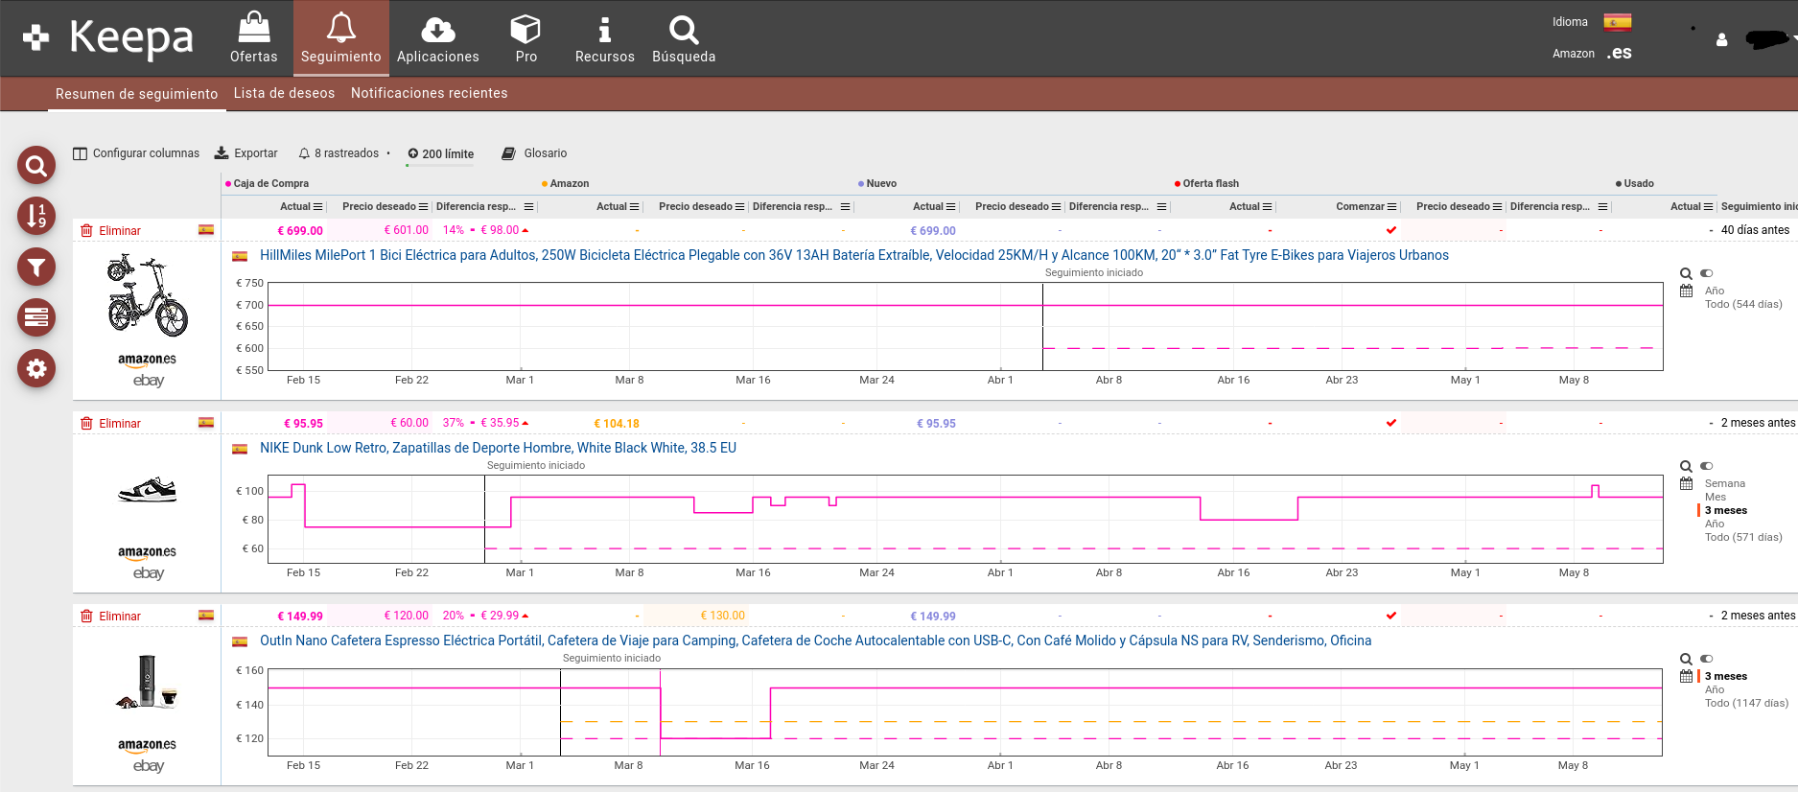1798x792 pixels.
Task: Click calendar icon beside HillMiles graph
Action: 1686,291
